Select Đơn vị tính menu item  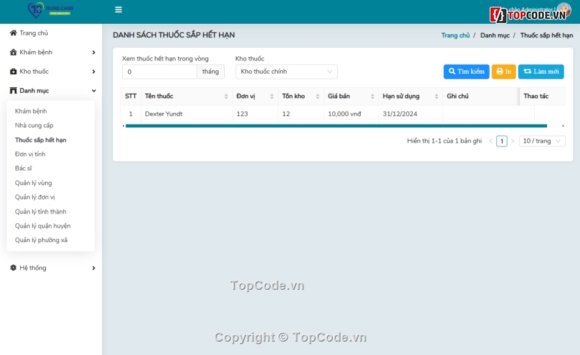click(30, 154)
